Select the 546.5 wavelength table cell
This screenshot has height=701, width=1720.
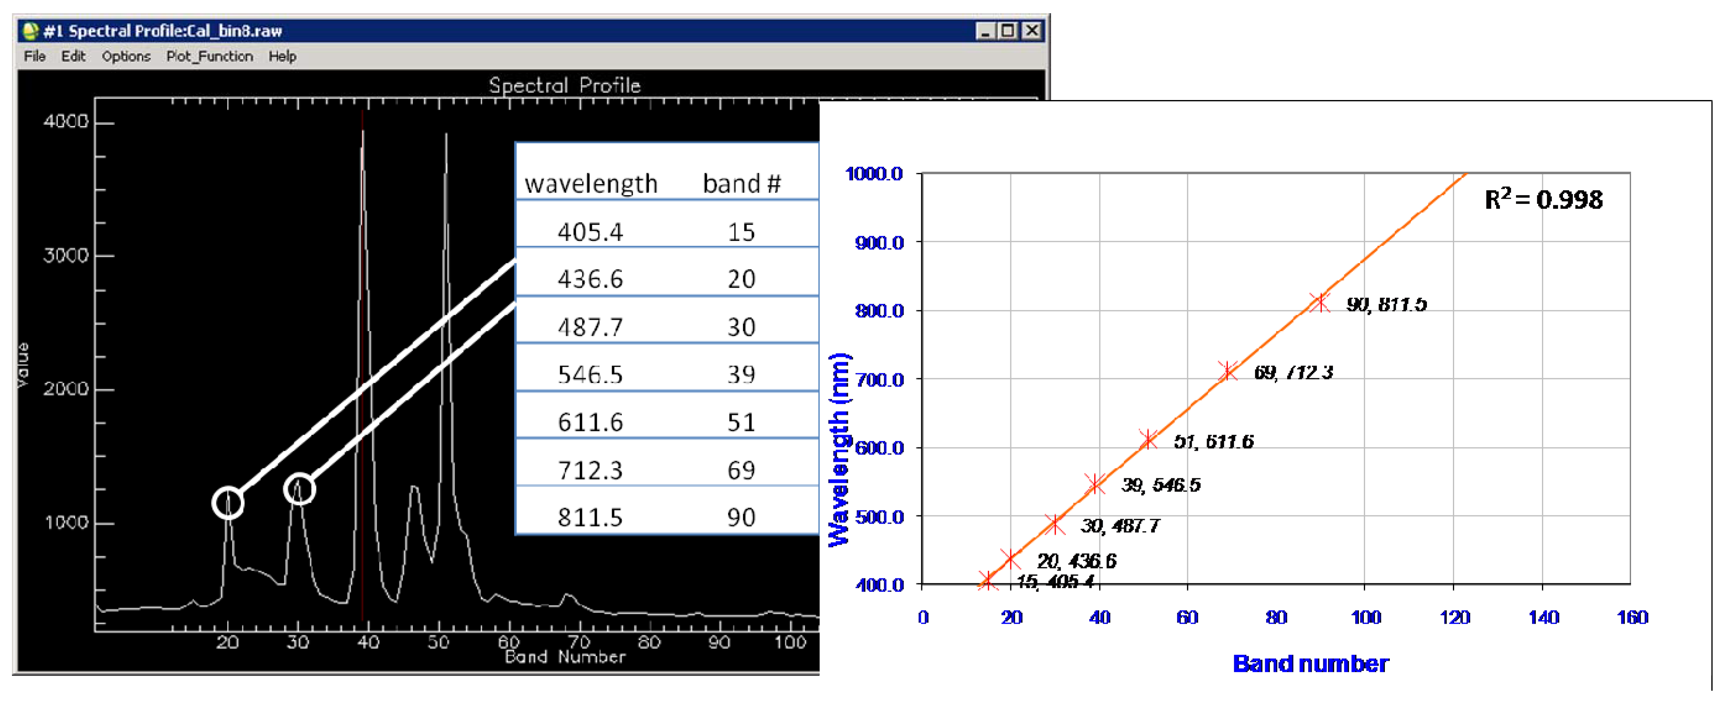(590, 374)
